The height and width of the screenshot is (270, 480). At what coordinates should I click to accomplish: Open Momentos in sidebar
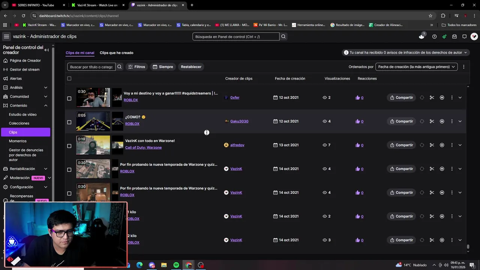(18, 141)
